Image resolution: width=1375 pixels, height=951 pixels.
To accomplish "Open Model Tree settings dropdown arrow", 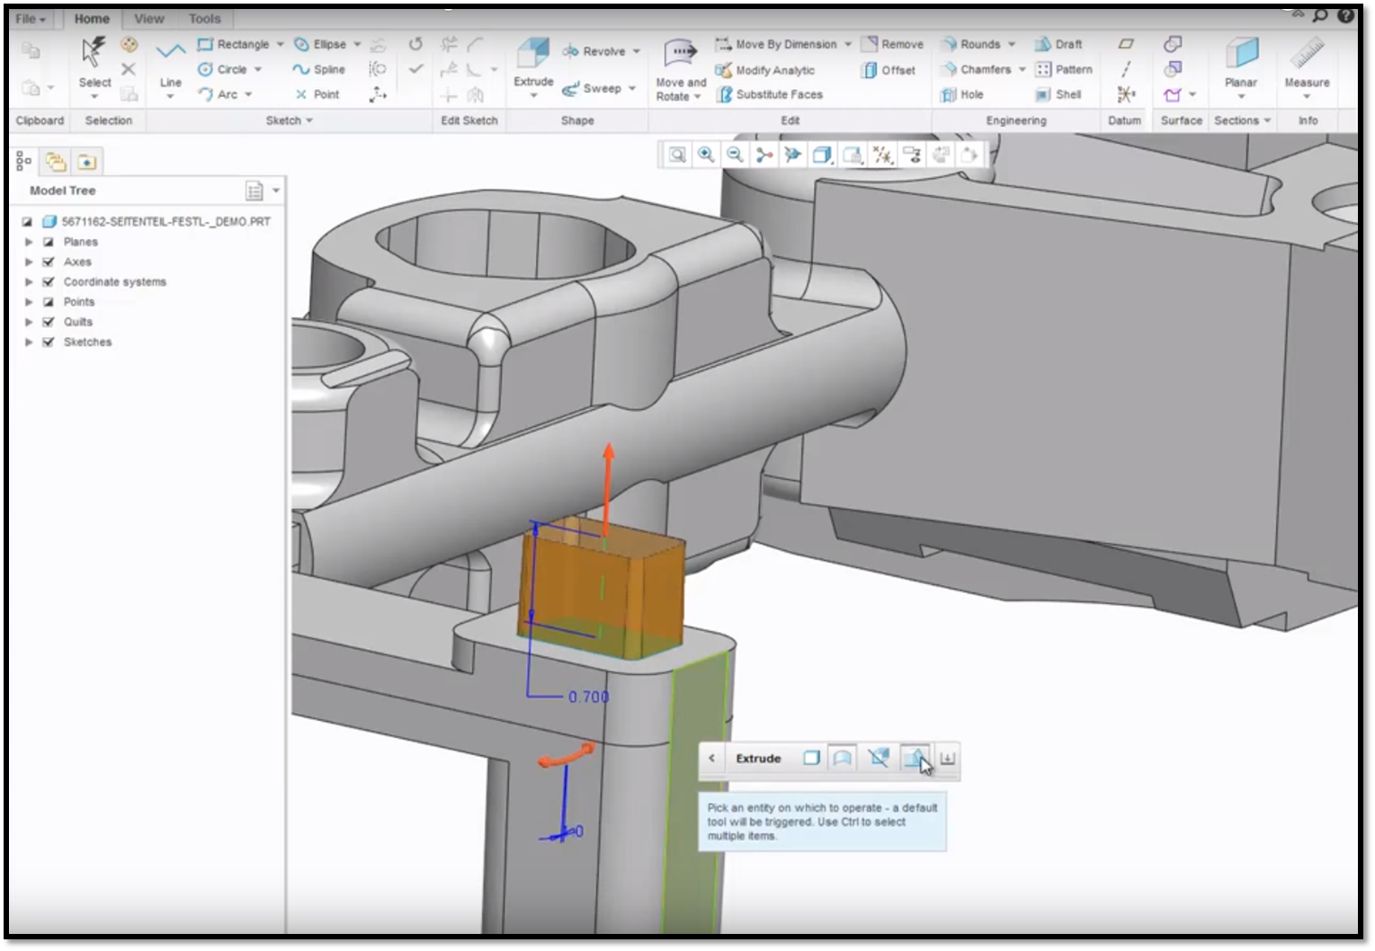I will (x=276, y=191).
